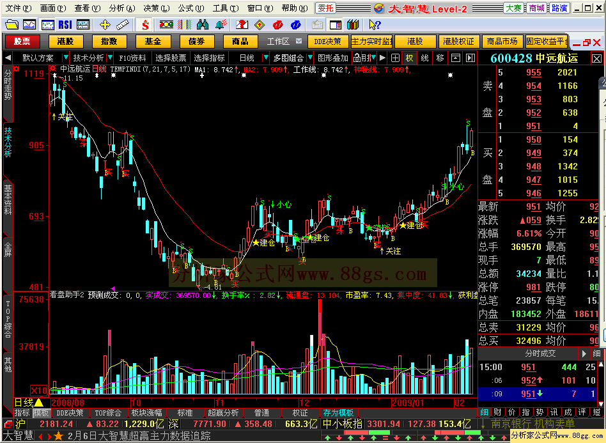Close the 600428 quote panel X
This screenshot has height=443, width=606.
pos(596,59)
